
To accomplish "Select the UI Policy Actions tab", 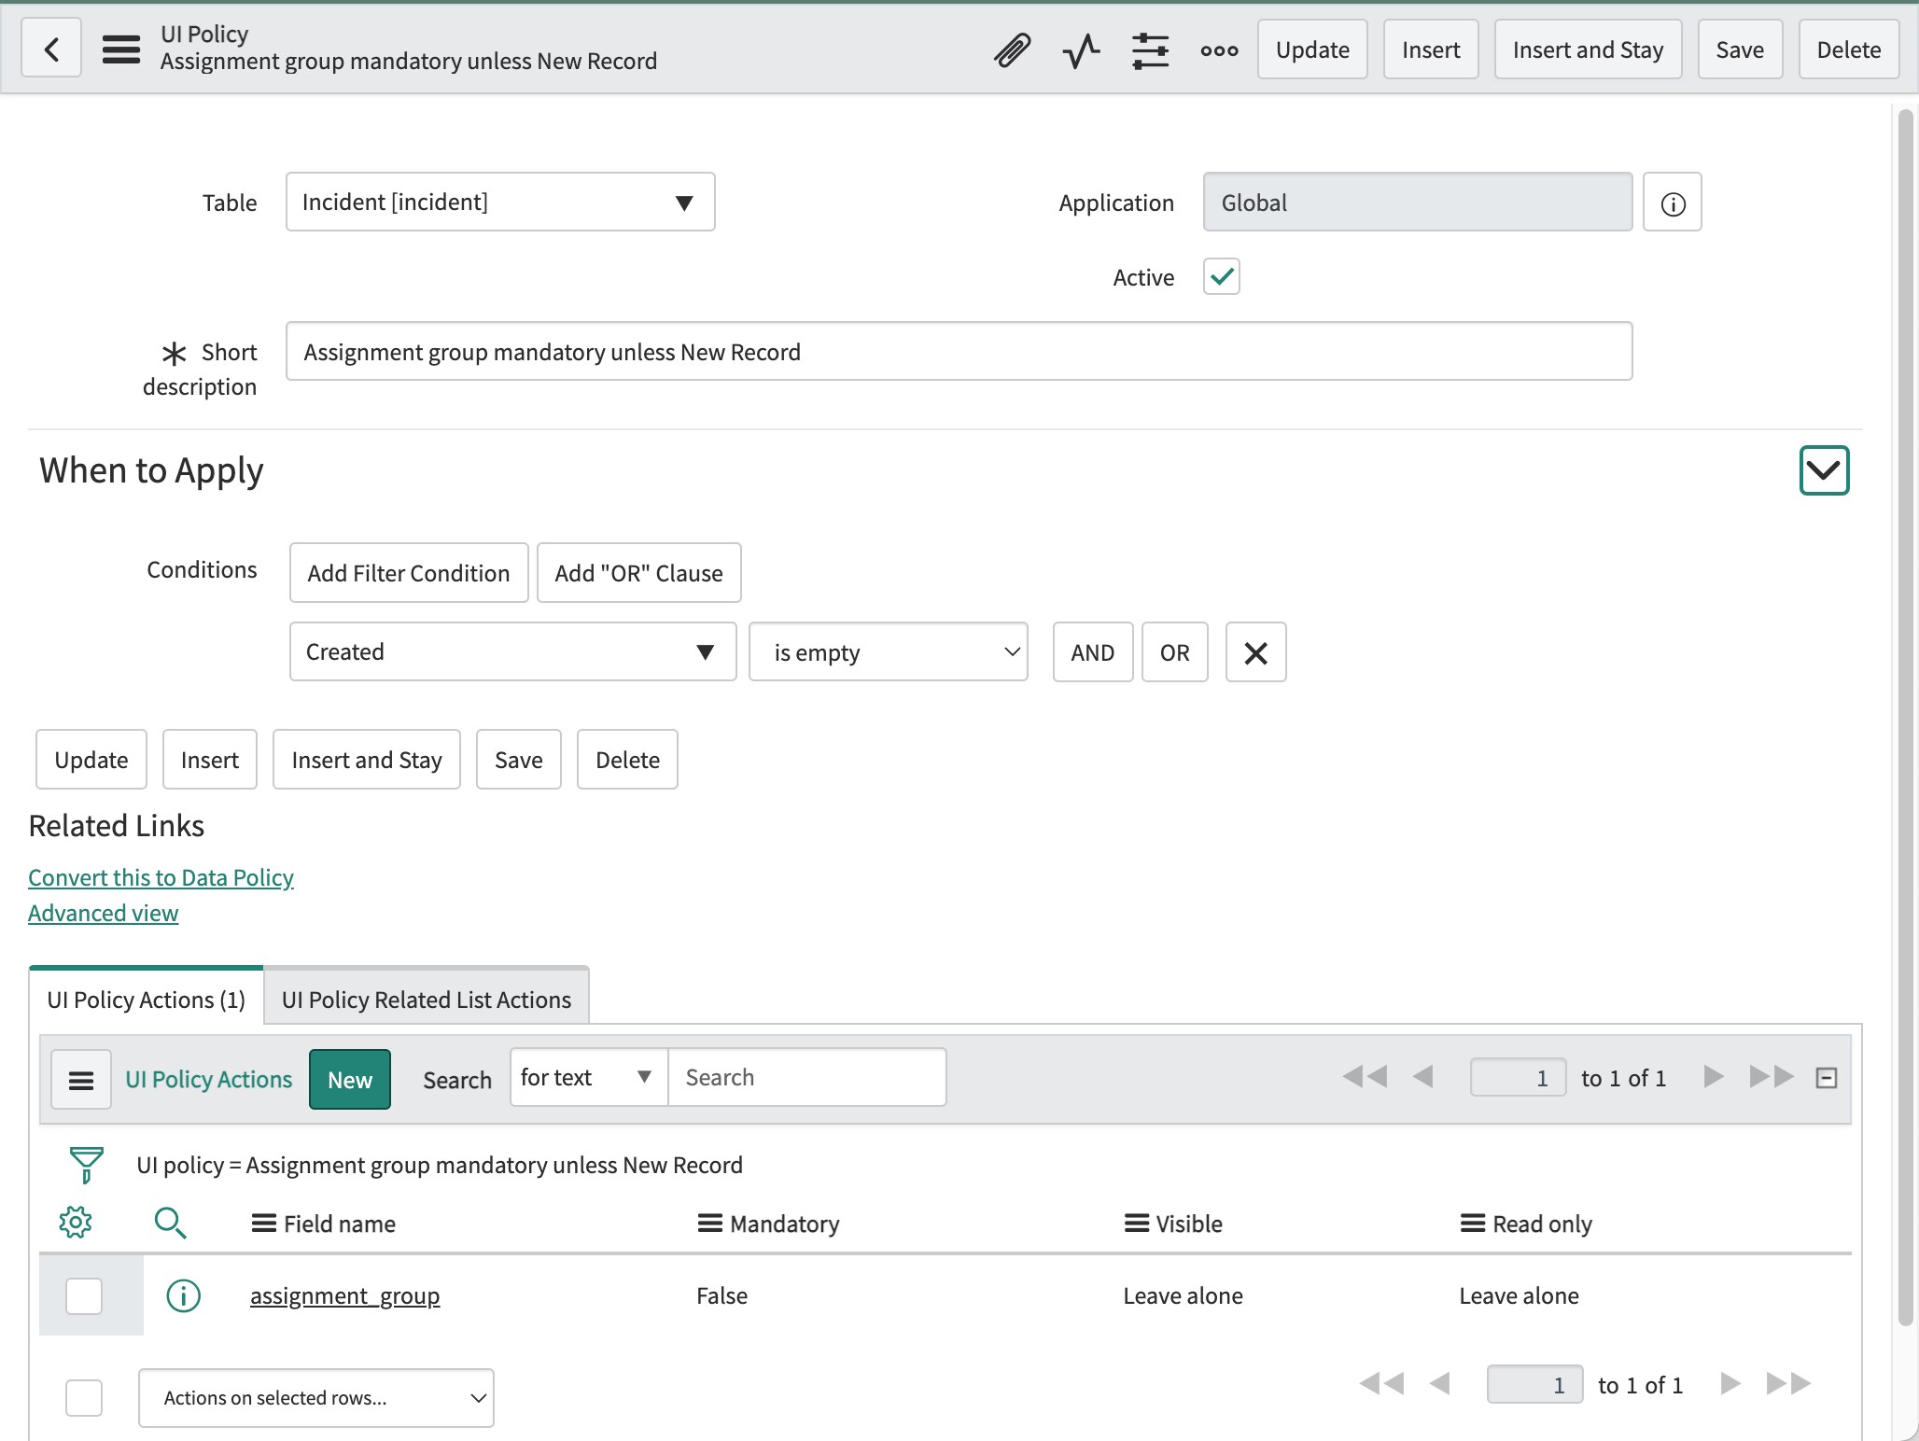I will (146, 999).
